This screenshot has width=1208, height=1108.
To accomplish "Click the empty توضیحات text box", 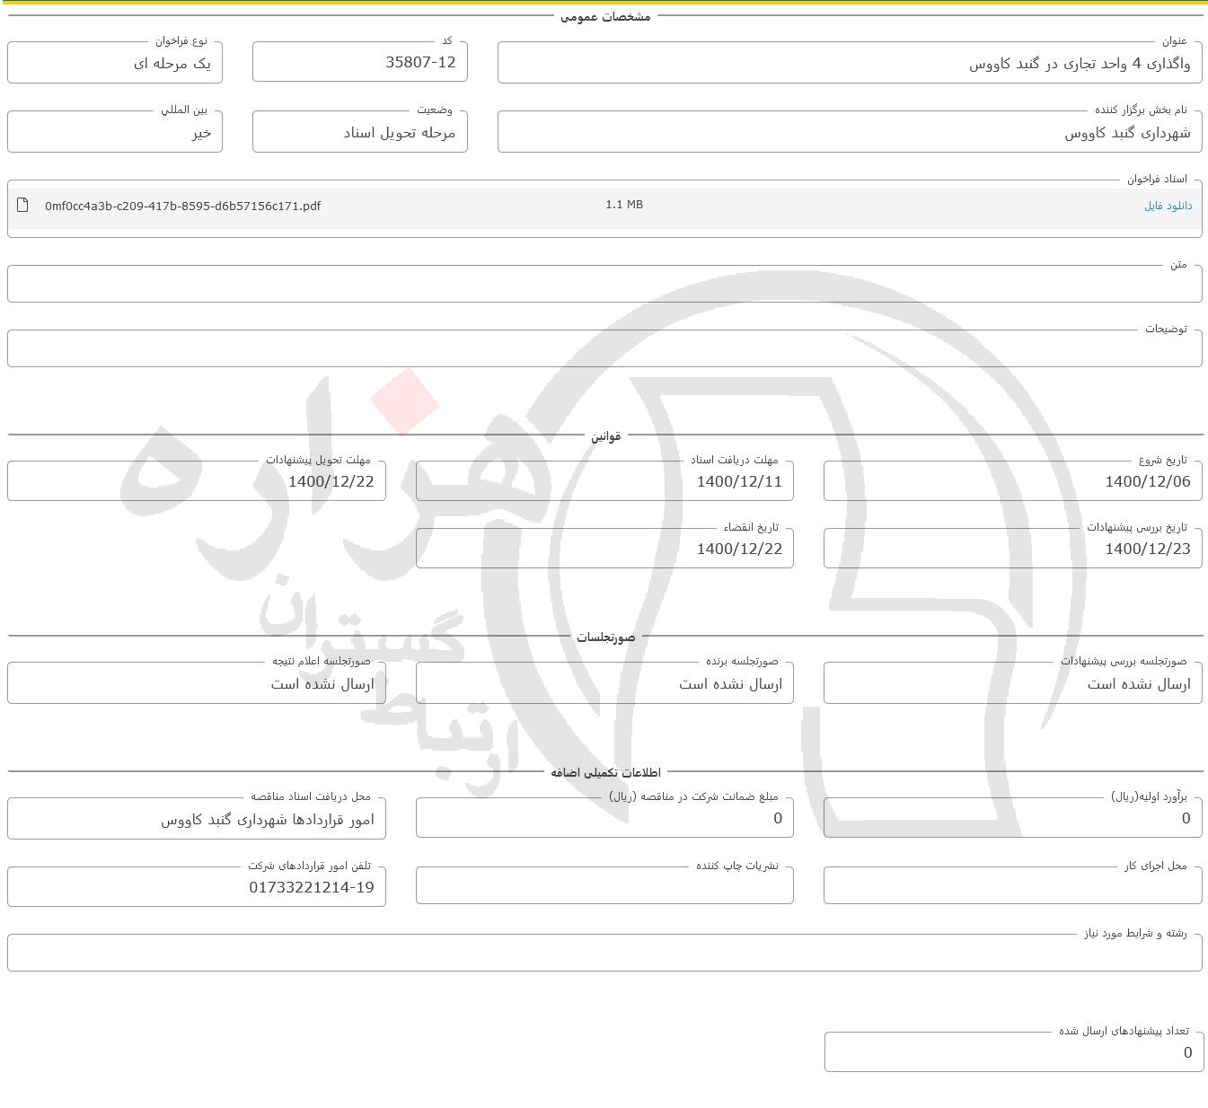I will click(604, 348).
